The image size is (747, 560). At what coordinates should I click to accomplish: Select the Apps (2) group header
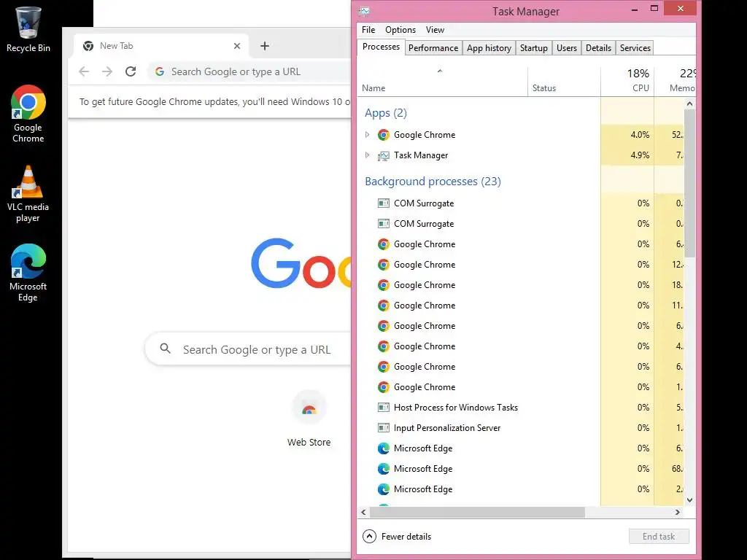click(x=385, y=113)
